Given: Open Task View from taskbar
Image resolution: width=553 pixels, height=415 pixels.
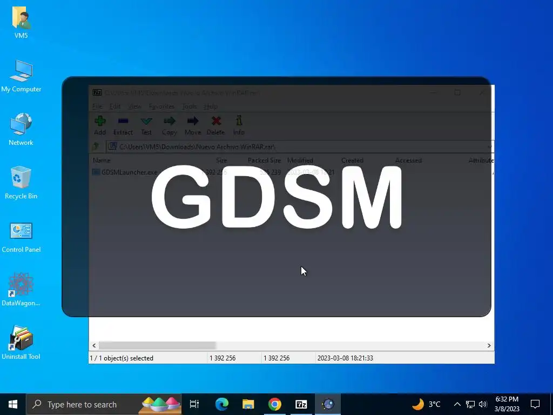Looking at the screenshot, I should coord(194,404).
